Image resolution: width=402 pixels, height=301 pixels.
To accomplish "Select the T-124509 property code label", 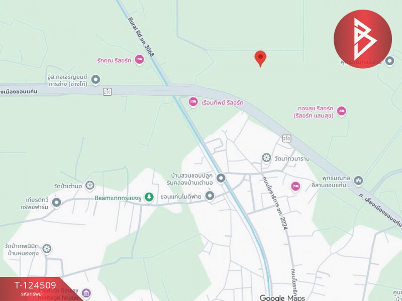I will (x=35, y=285).
